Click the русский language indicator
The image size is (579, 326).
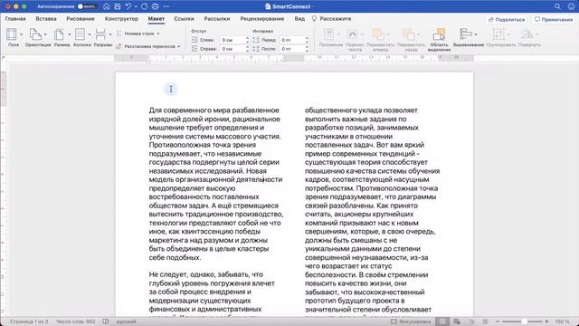tap(127, 321)
